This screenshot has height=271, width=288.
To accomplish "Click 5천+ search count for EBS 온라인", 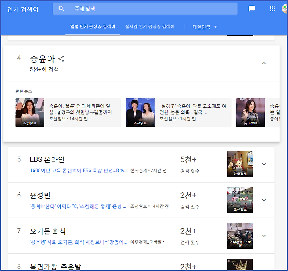I will [x=188, y=159].
